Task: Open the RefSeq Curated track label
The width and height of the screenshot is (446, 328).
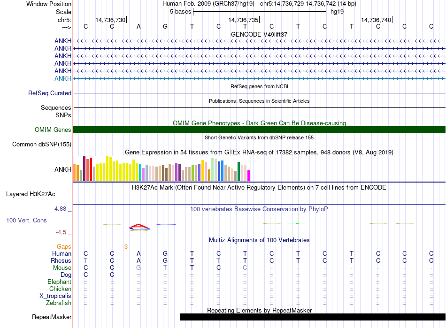Action: click(50, 93)
